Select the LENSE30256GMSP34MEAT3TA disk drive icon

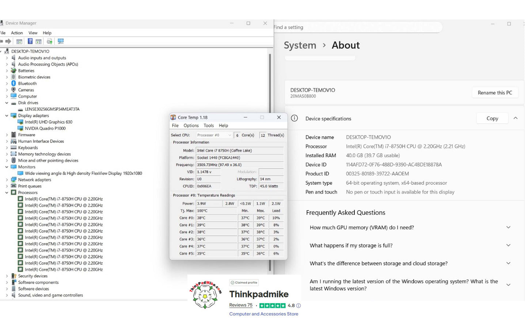tap(20, 109)
